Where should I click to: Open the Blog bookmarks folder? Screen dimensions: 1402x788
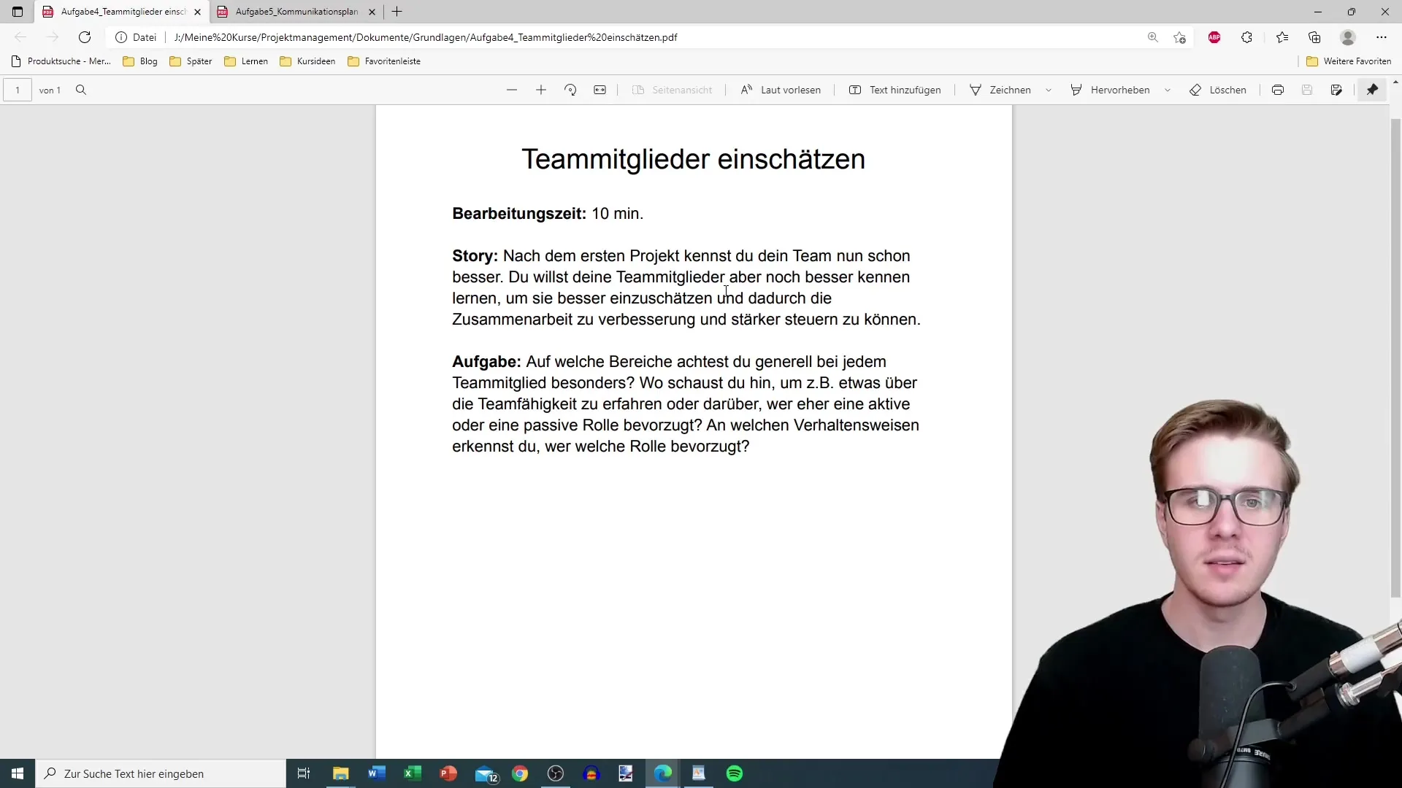(x=140, y=61)
